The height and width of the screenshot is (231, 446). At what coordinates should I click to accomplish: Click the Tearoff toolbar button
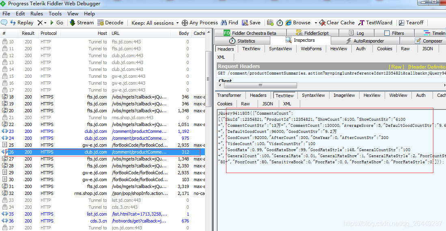click(411, 22)
